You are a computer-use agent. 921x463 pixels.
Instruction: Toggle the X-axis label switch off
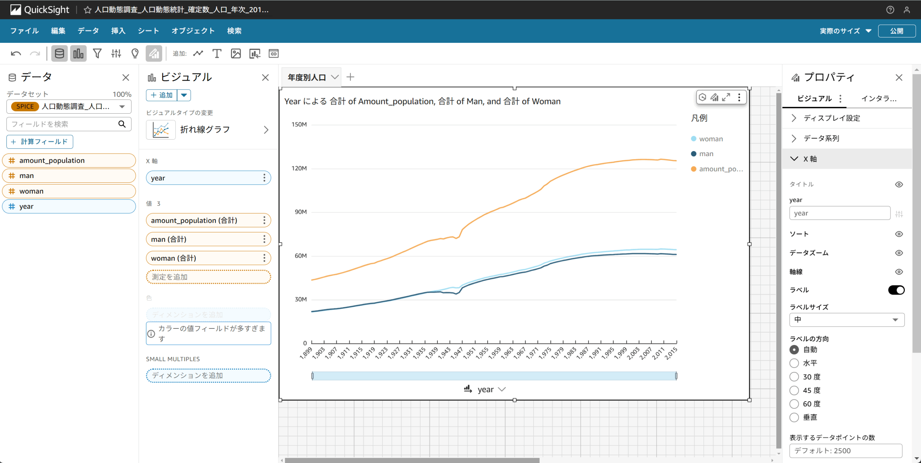896,290
